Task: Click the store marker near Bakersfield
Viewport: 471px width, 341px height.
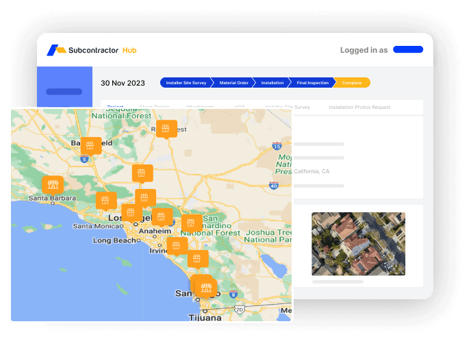Action: click(x=89, y=145)
